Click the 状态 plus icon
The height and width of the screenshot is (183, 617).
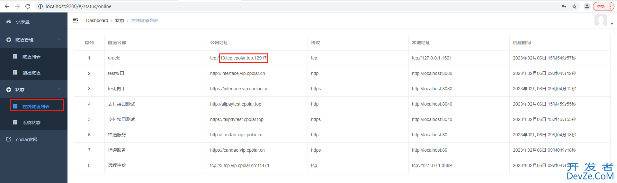(x=9, y=90)
